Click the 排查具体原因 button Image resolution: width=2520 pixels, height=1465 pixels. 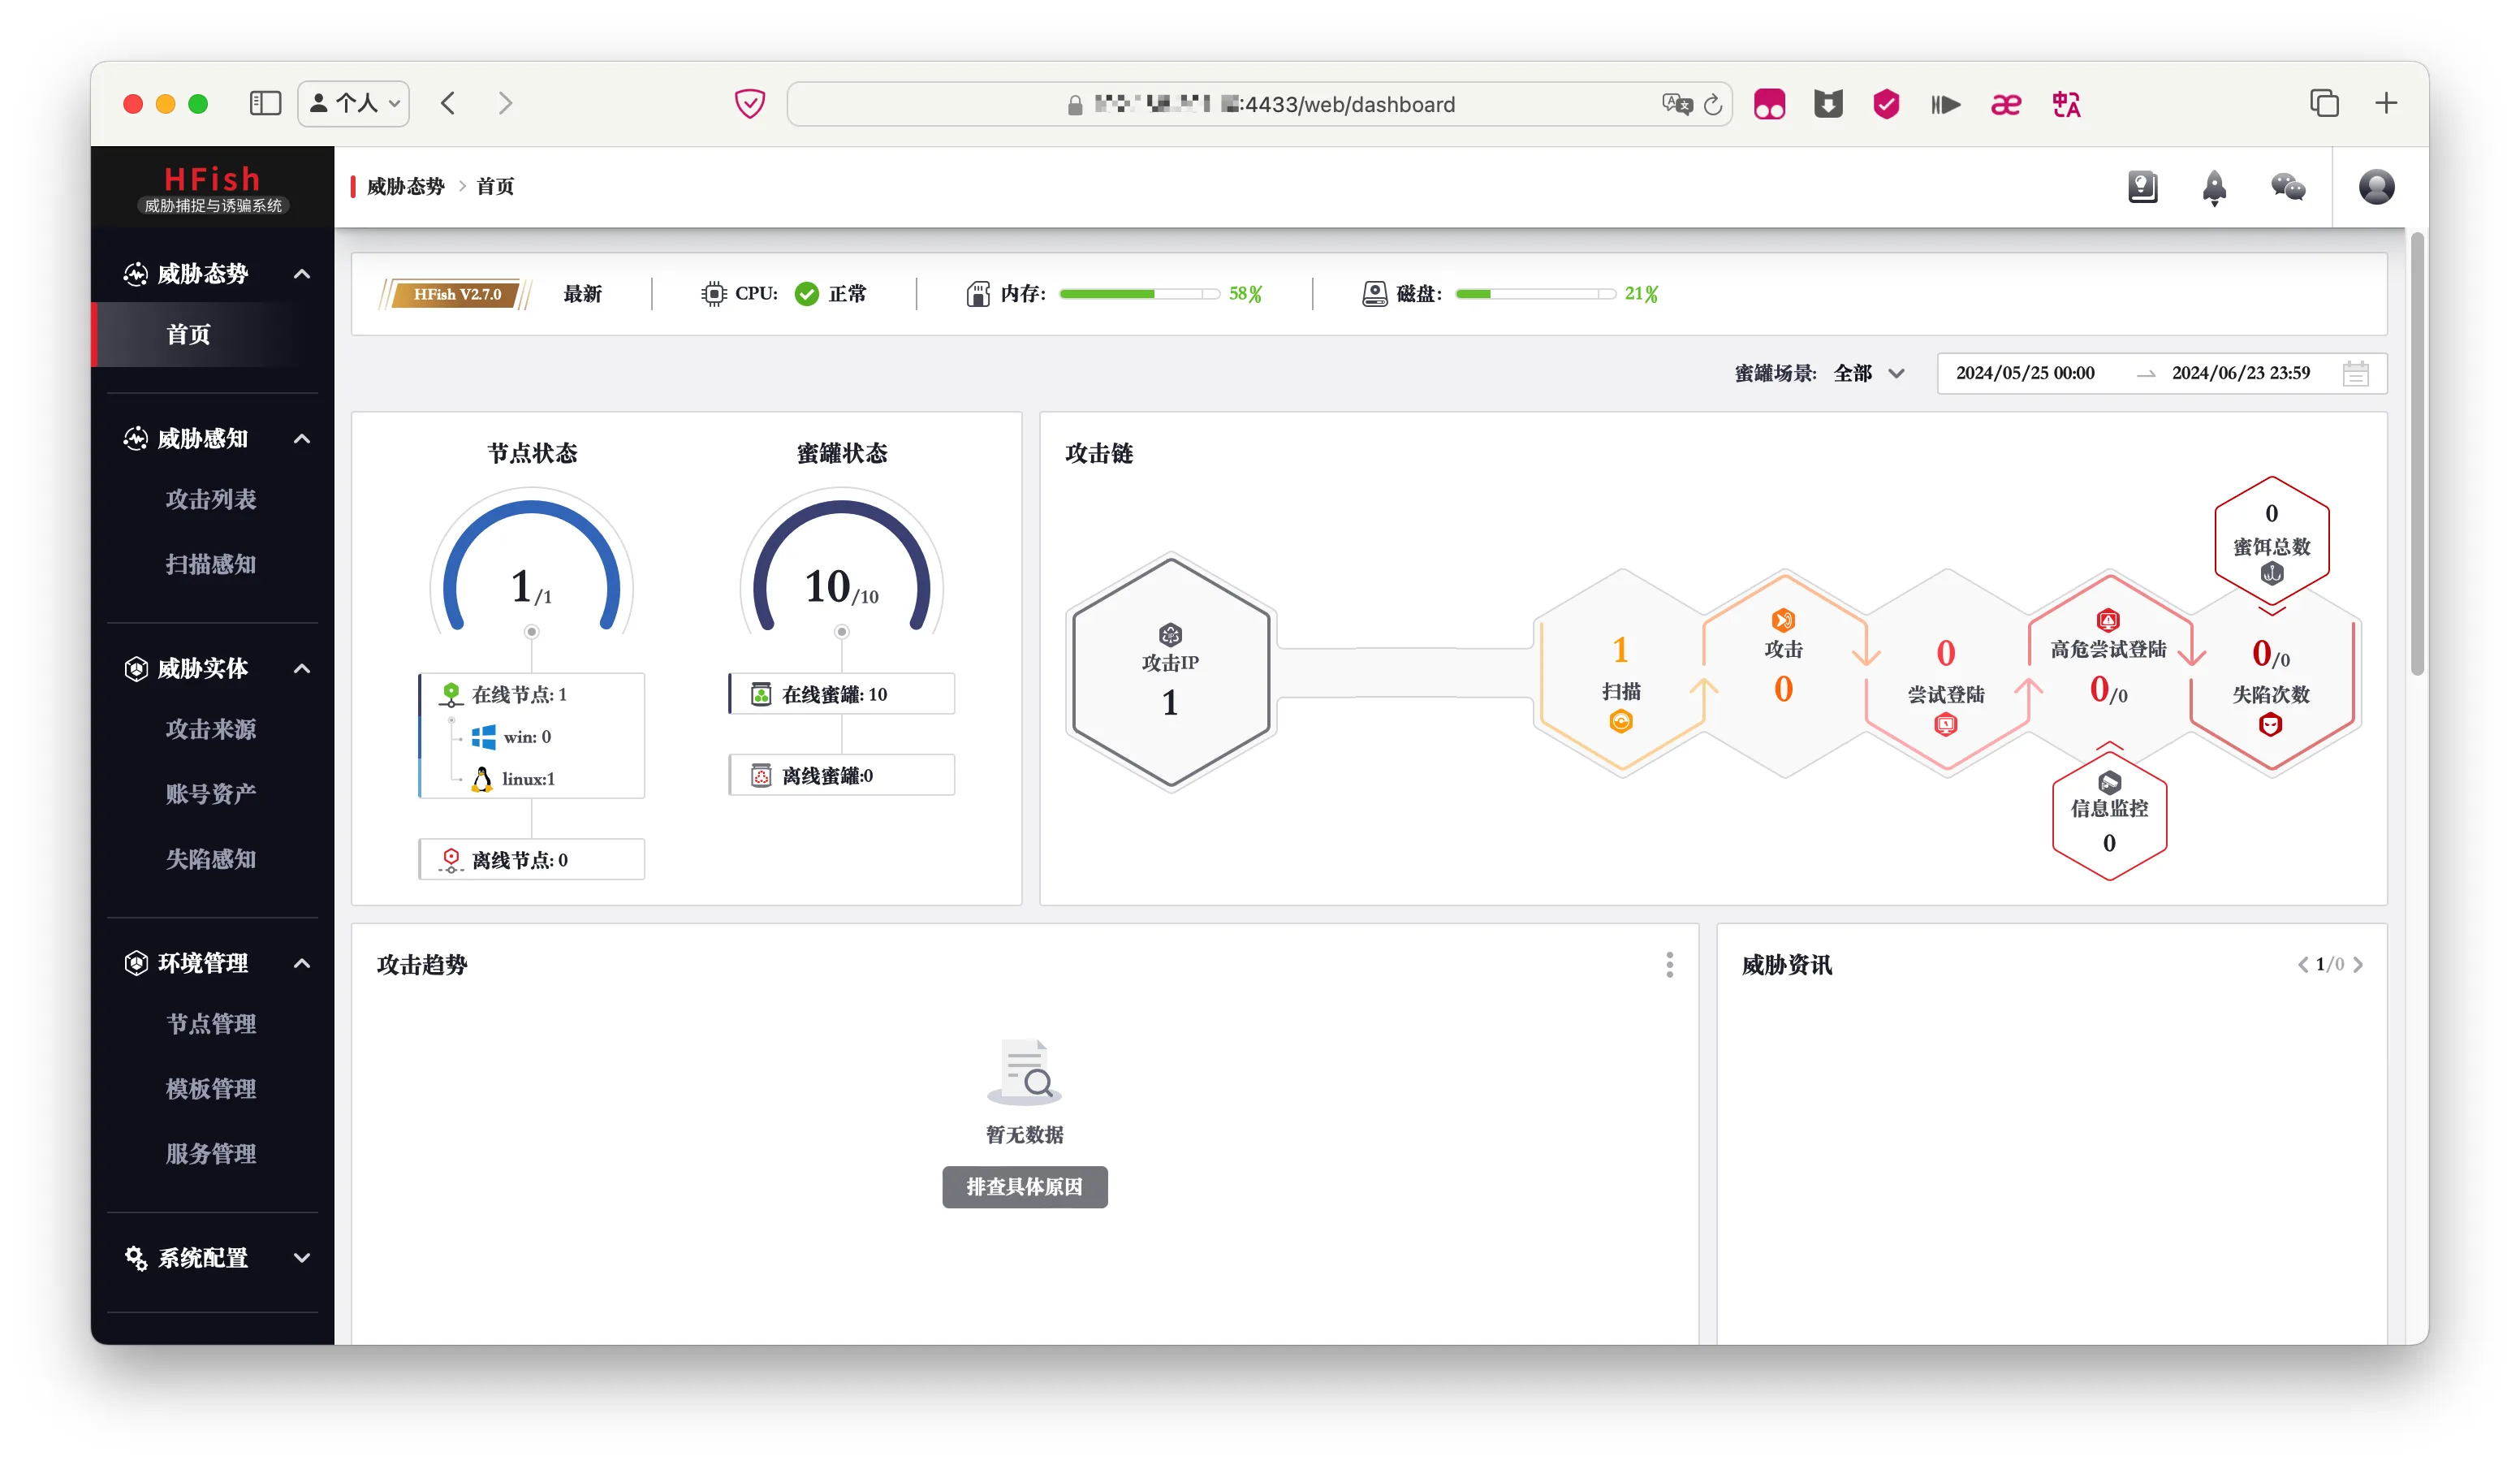(1024, 1187)
